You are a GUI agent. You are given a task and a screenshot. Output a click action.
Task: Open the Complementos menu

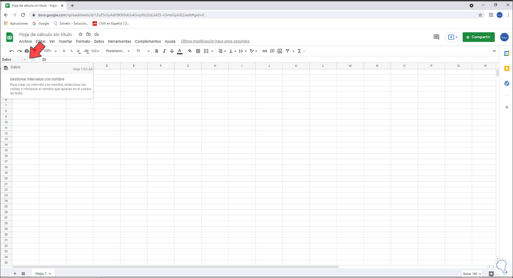(148, 41)
